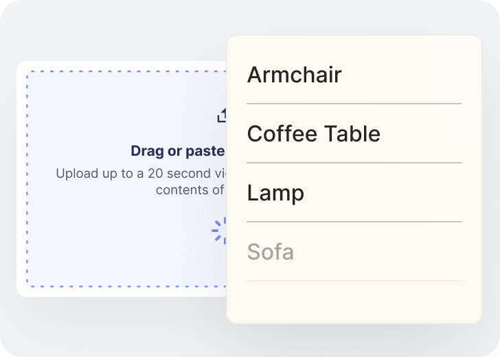Click blank space above Armchair in the list

click(354, 47)
